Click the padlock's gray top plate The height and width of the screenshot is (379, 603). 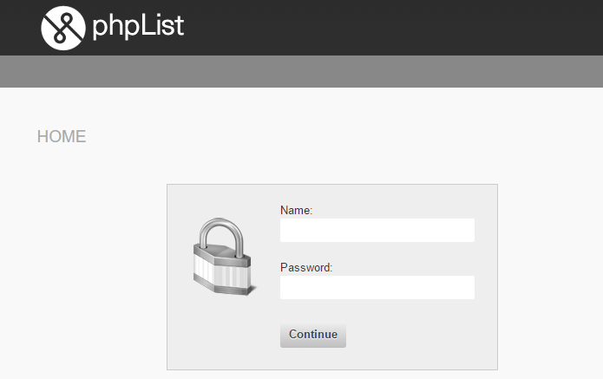[x=223, y=253]
